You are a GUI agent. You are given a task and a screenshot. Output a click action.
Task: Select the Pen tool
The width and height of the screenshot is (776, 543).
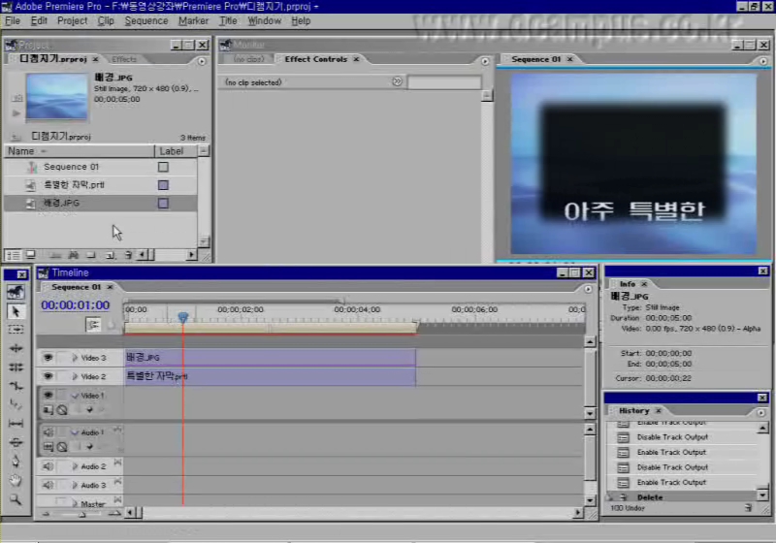point(16,461)
